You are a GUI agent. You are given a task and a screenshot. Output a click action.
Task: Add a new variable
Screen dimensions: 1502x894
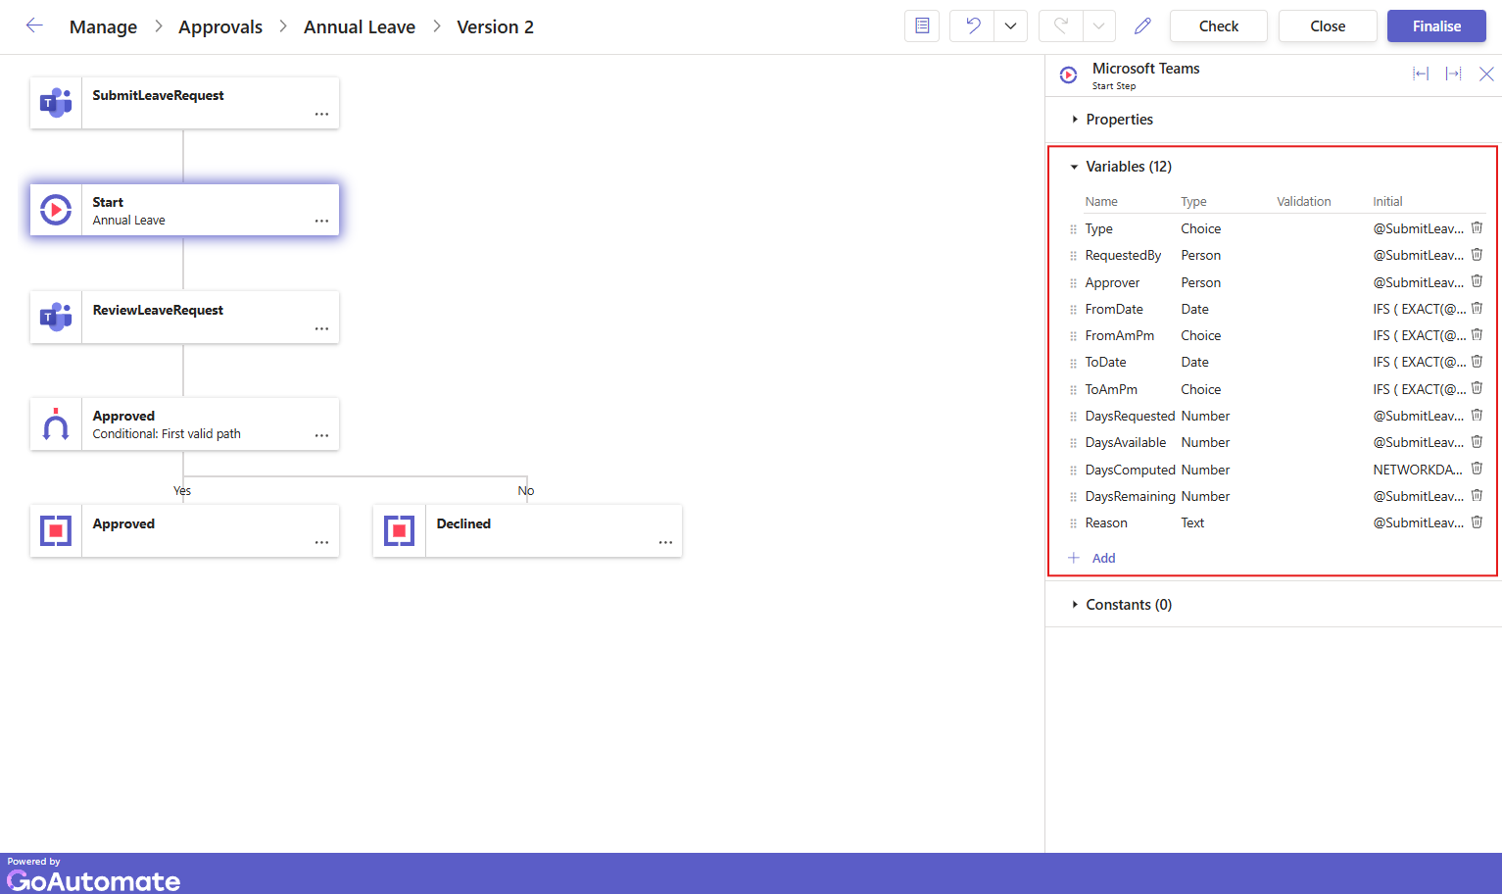tap(1102, 558)
